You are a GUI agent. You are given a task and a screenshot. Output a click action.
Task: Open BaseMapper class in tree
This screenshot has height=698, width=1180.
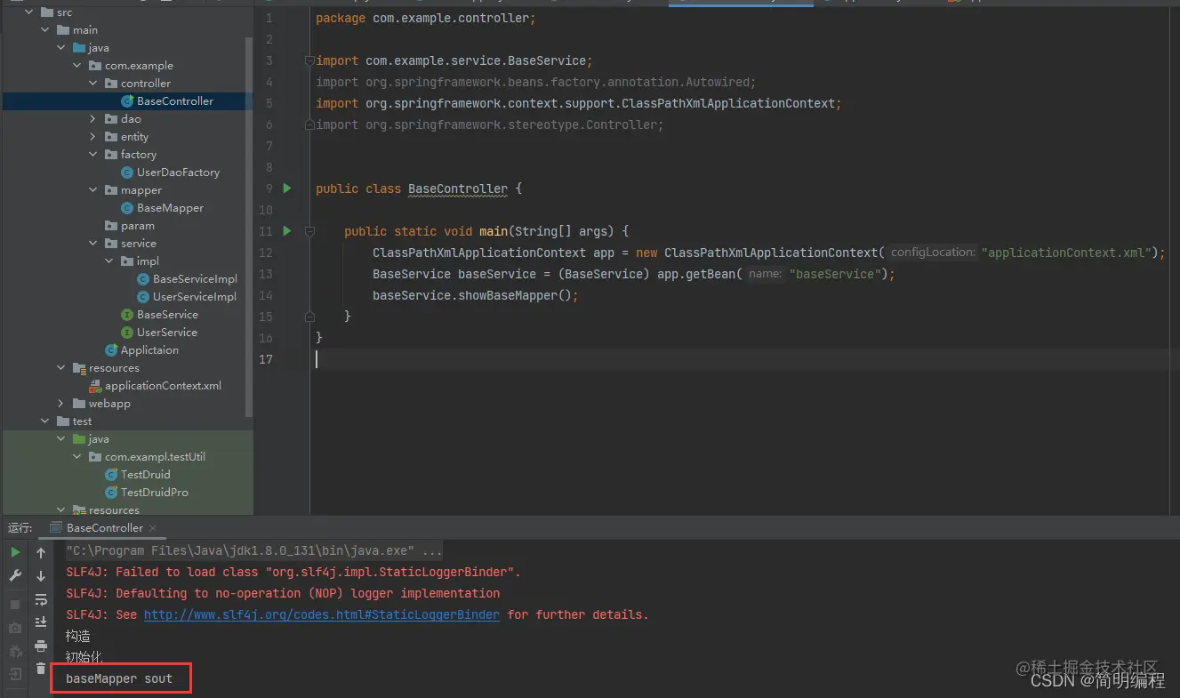click(x=170, y=208)
